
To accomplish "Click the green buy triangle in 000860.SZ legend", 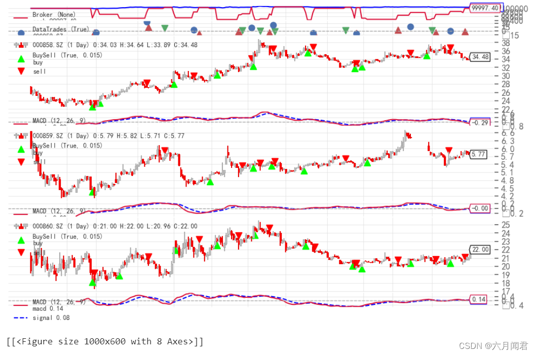I will click(x=21, y=240).
